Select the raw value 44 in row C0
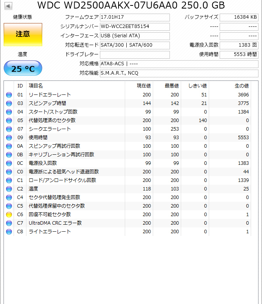 click(246, 172)
